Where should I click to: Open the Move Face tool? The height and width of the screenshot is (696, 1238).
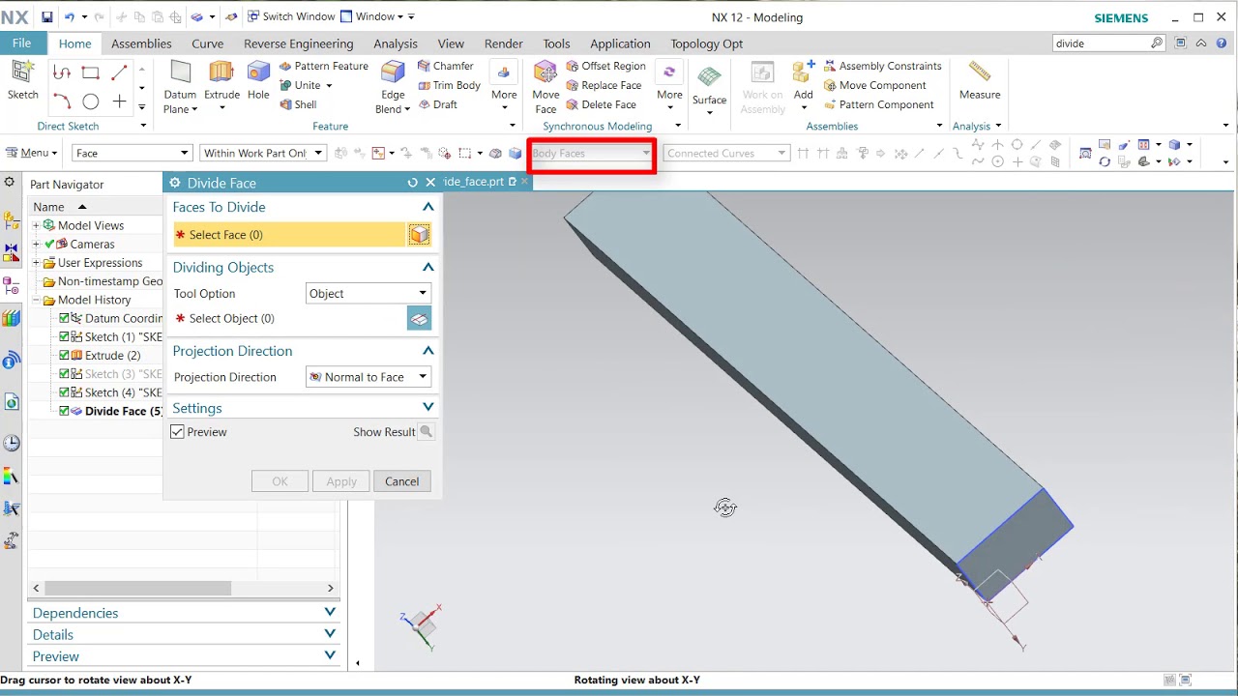click(545, 87)
